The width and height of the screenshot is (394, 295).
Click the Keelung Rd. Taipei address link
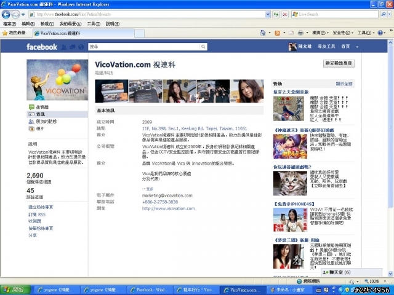point(195,128)
